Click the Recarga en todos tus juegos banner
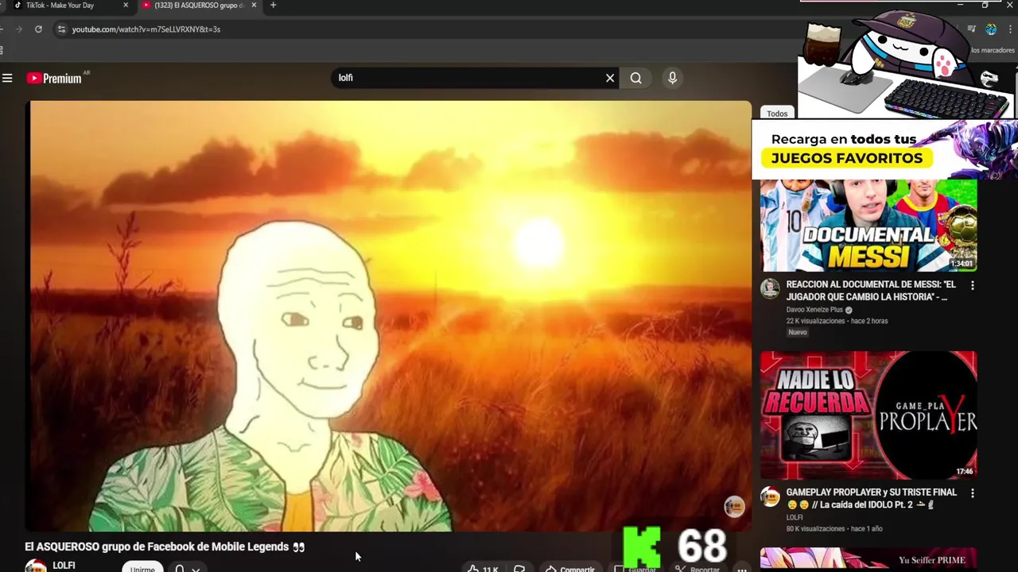This screenshot has width=1018, height=572. pos(884,149)
